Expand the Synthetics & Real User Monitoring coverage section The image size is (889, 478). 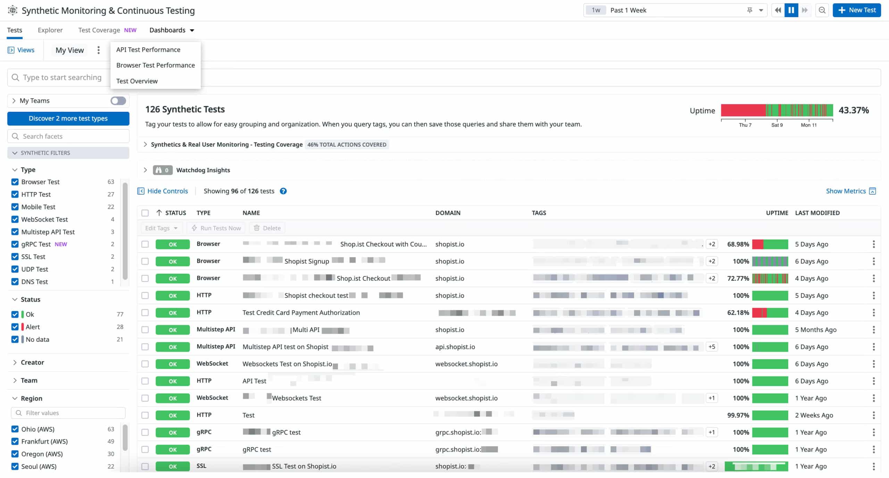click(x=146, y=144)
